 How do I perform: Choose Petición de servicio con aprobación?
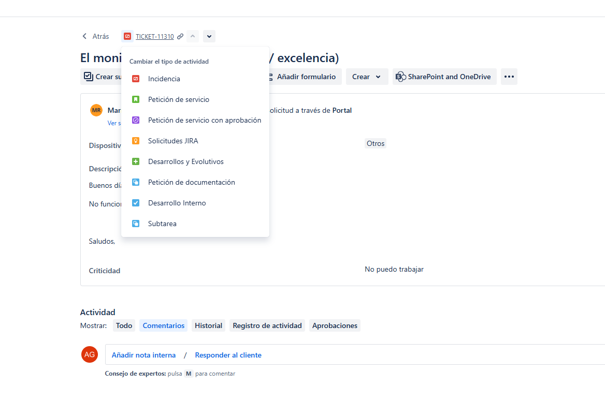tap(195, 120)
